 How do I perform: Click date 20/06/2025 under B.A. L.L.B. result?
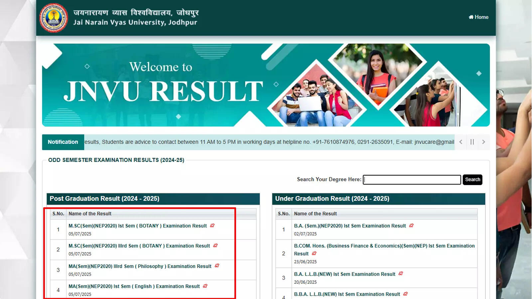305,282
